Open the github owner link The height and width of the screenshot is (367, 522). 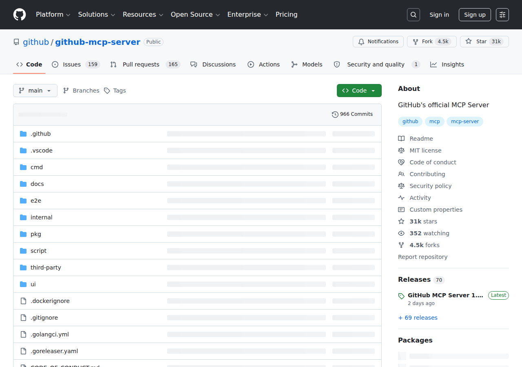tap(36, 42)
